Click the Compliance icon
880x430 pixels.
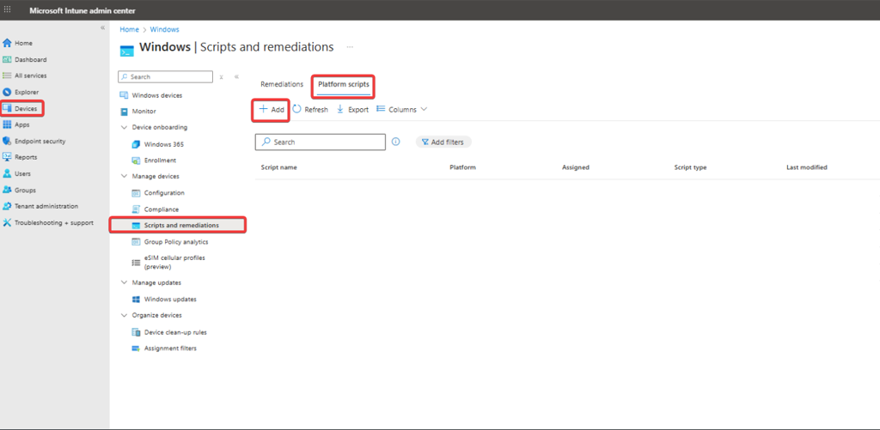tap(135, 209)
